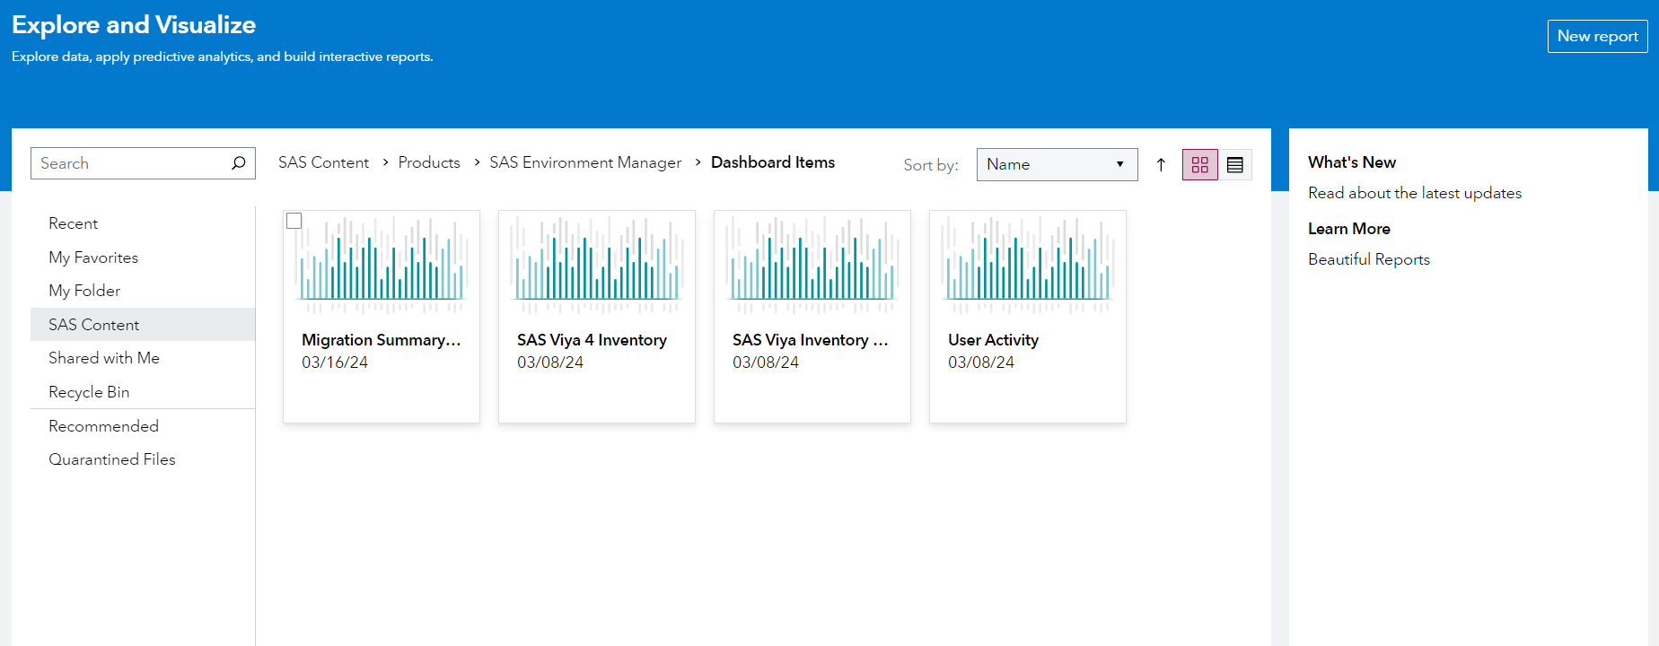Open the User Activity report thumbnail
The height and width of the screenshot is (646, 1659).
(1027, 265)
